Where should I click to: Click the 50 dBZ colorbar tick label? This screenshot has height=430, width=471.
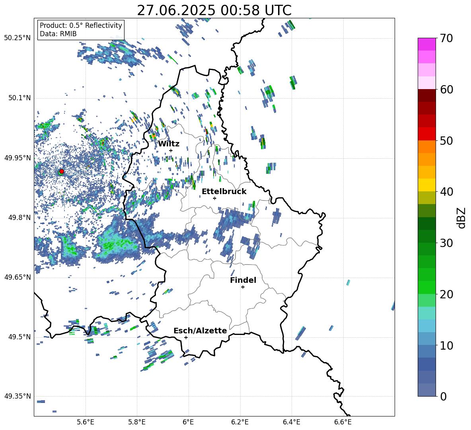pos(446,140)
